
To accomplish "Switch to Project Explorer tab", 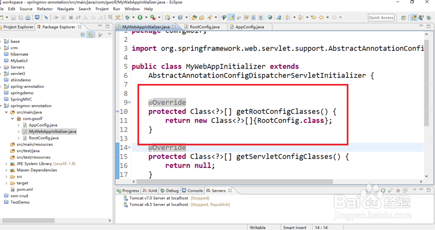I will point(17,27).
